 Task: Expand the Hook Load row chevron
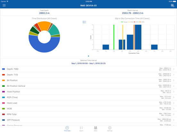coord(174,103)
